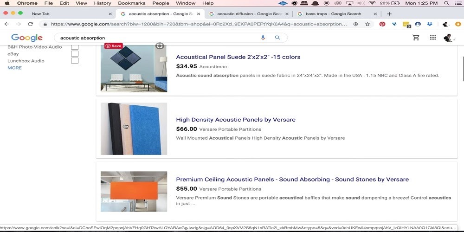Open the Dropbox extension icon
The height and width of the screenshot is (232, 464).
click(430, 24)
